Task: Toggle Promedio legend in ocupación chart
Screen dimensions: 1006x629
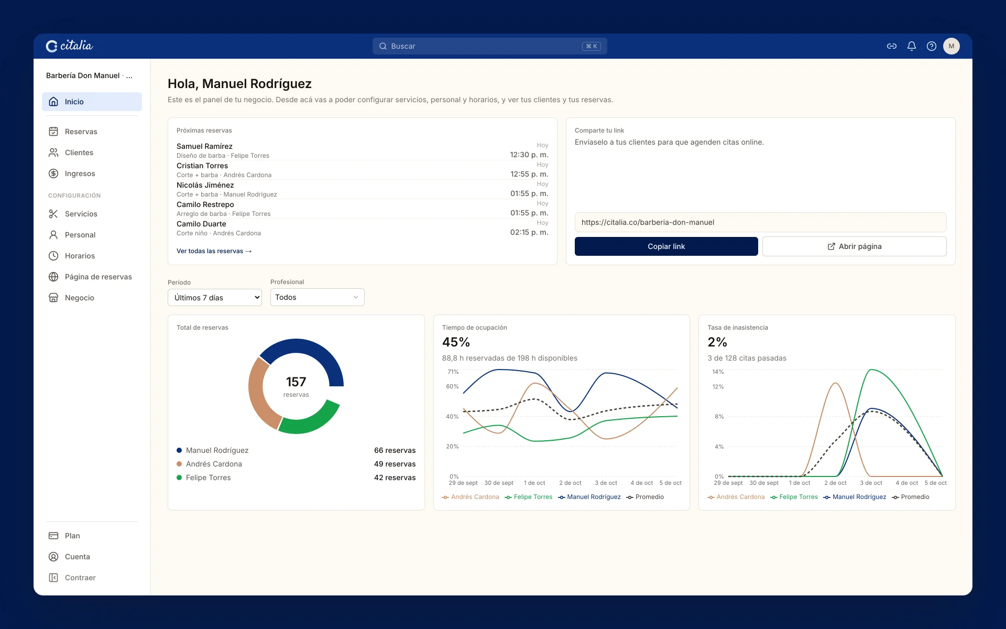Action: point(645,497)
